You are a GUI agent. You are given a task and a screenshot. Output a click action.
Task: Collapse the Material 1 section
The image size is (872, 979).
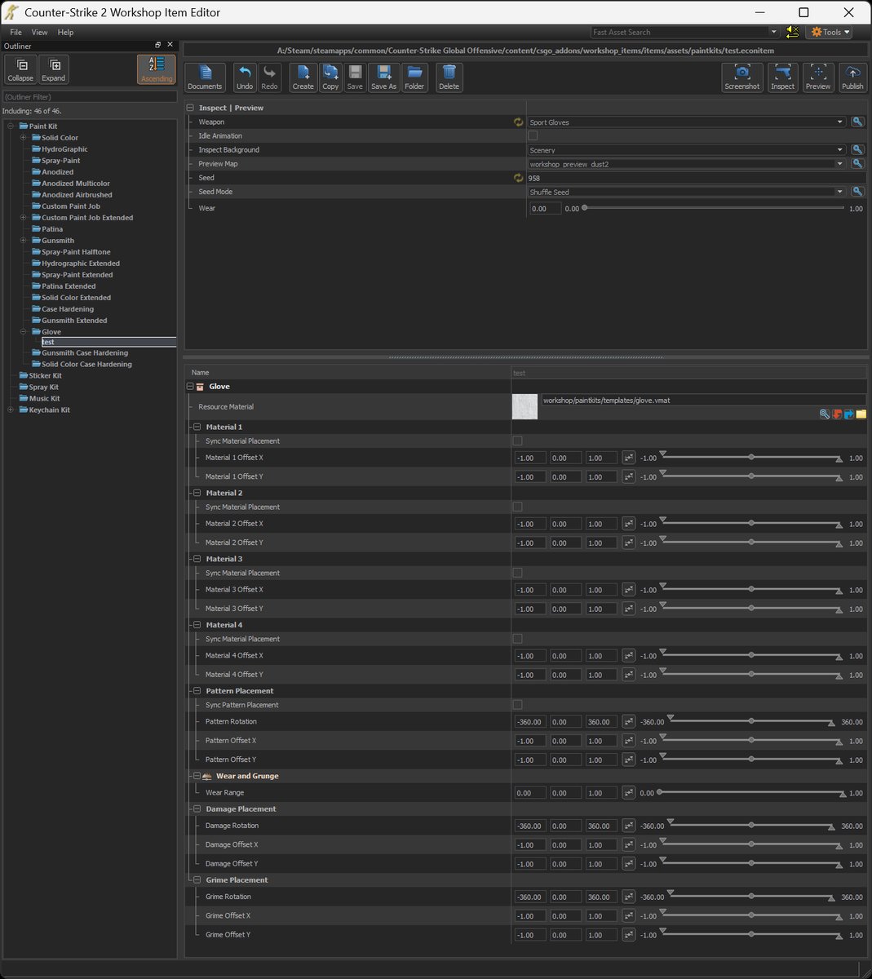click(x=197, y=427)
